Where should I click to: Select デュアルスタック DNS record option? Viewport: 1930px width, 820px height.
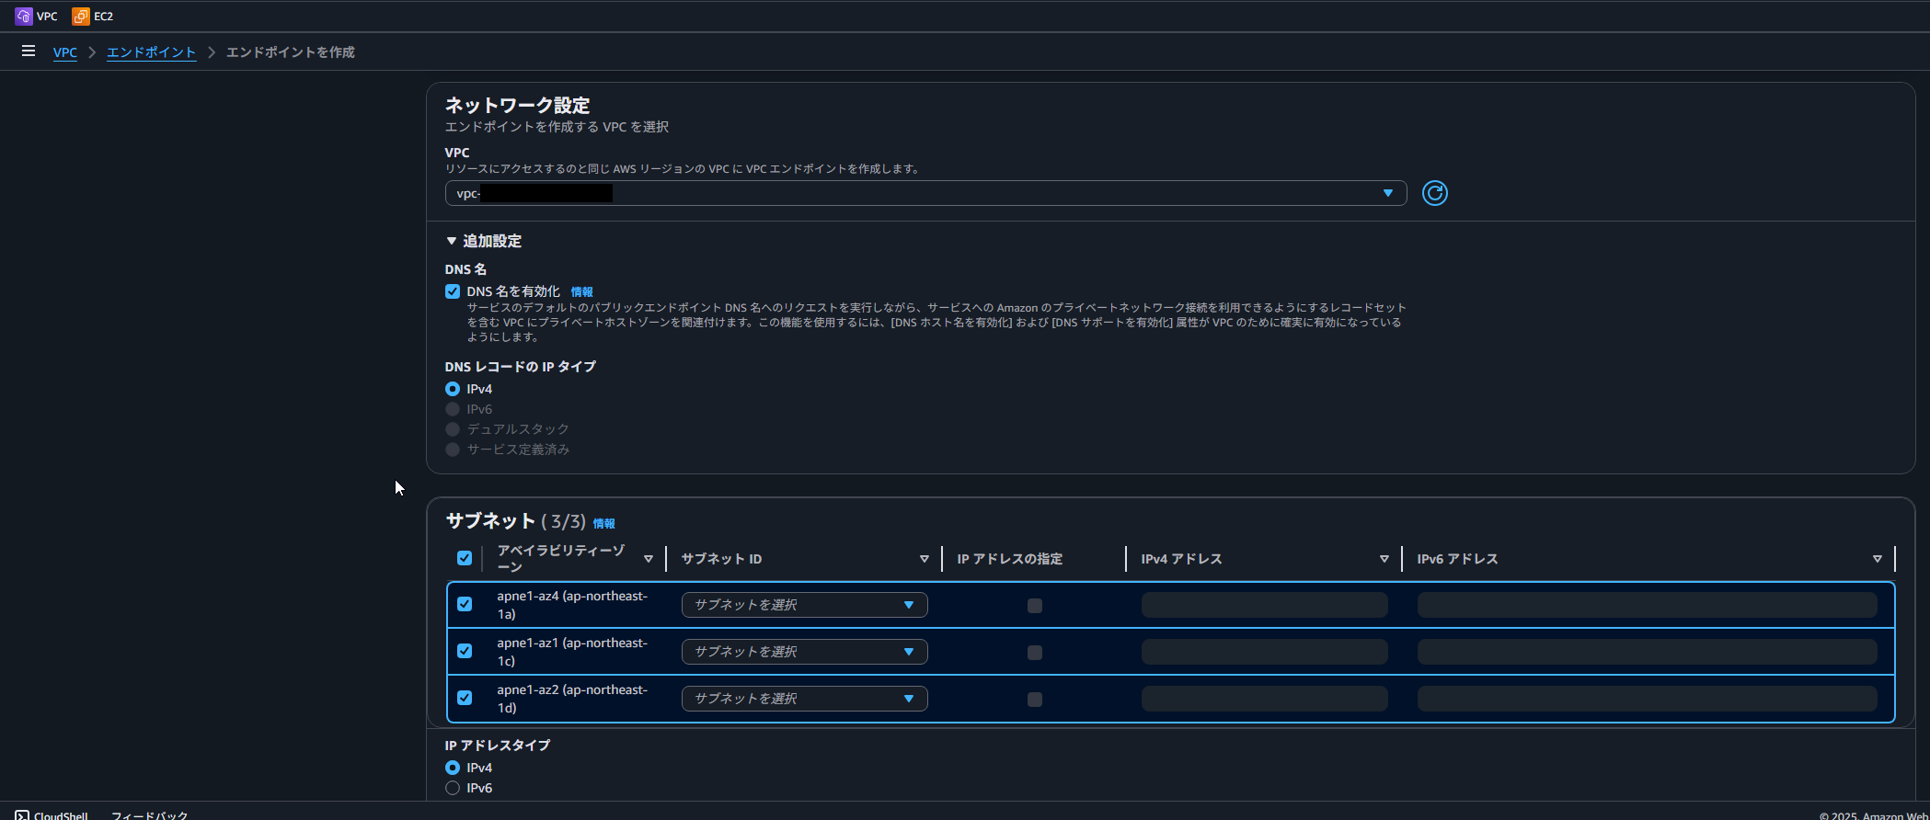(453, 429)
